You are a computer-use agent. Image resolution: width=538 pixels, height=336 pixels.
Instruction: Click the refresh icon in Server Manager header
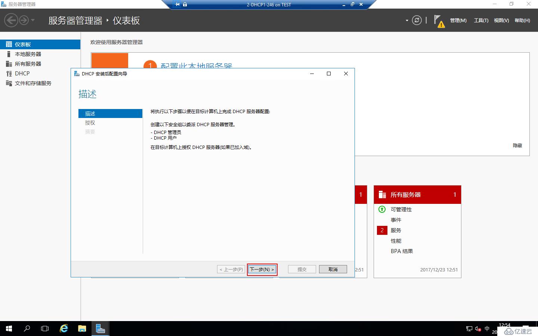pyautogui.click(x=417, y=20)
